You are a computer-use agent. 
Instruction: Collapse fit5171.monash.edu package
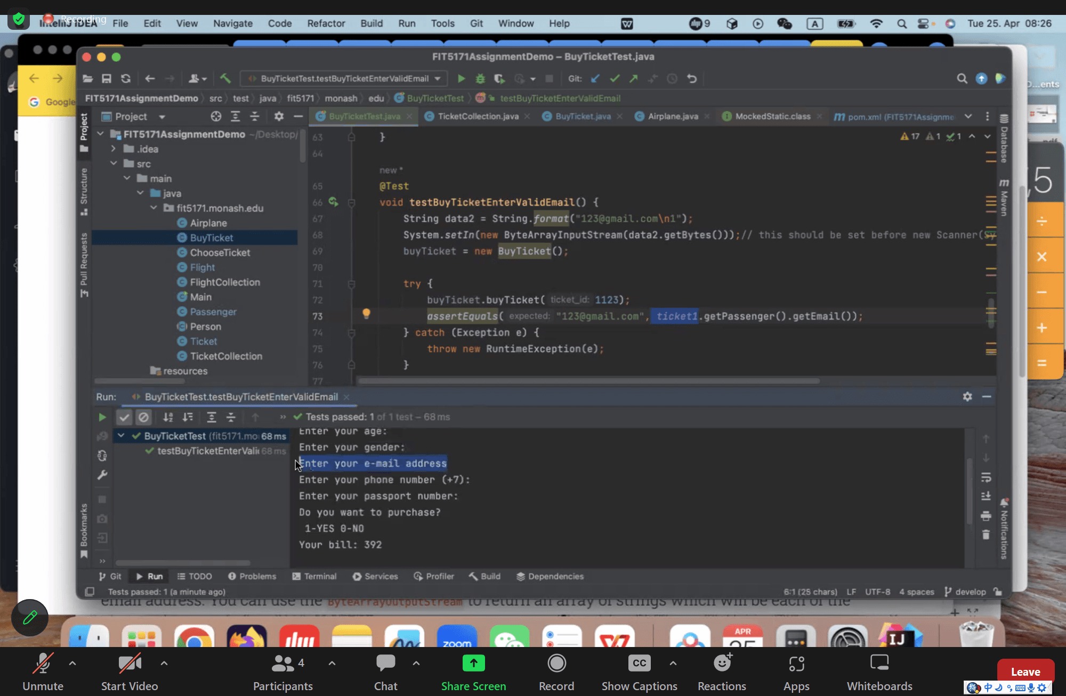pos(154,208)
